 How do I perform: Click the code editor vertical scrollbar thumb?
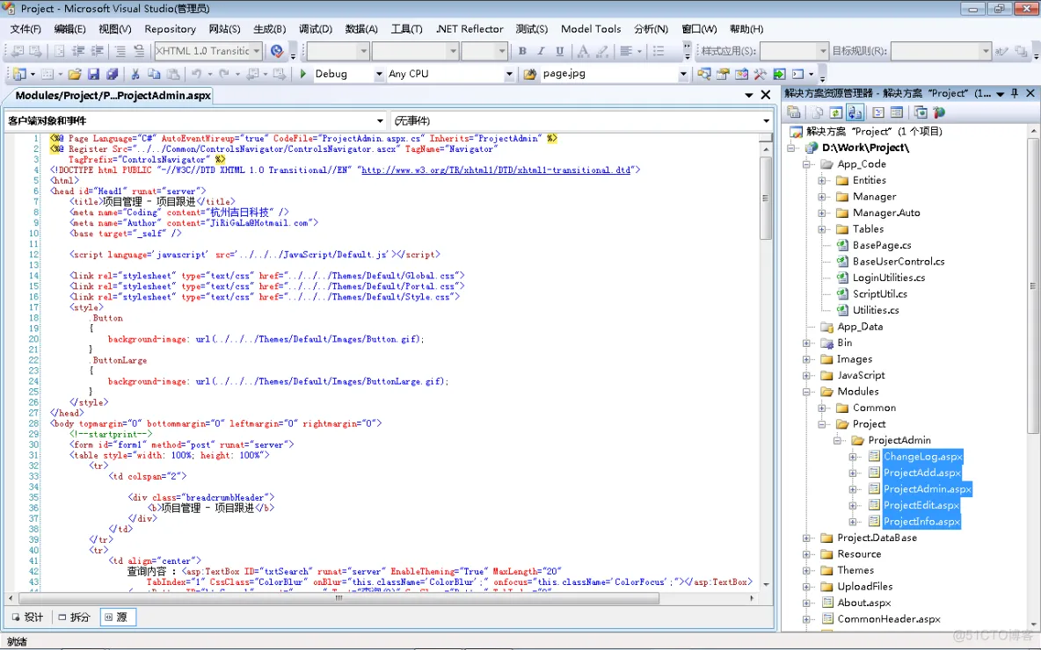tap(766, 199)
